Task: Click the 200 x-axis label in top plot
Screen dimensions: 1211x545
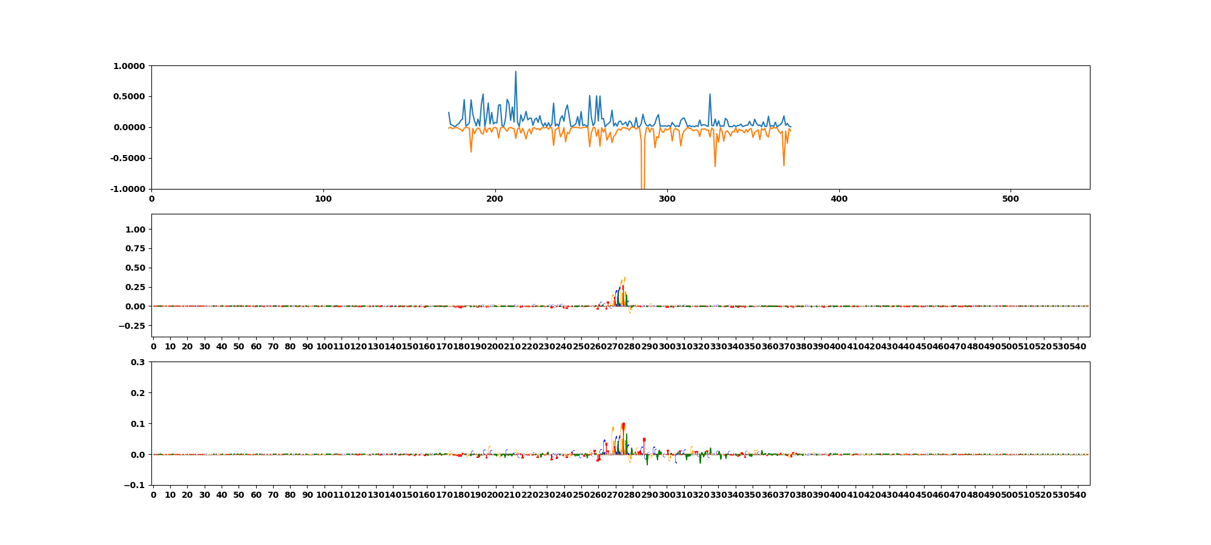Action: [495, 199]
